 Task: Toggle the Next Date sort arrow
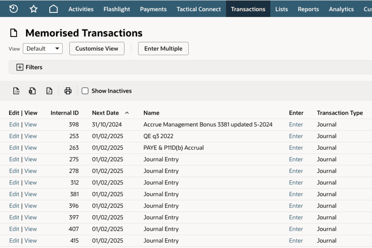point(127,113)
